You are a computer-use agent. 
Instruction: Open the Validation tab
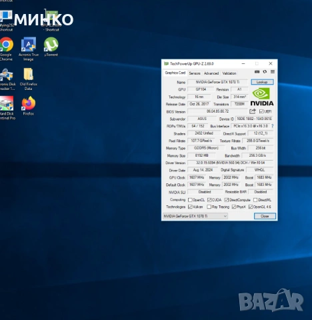point(229,73)
